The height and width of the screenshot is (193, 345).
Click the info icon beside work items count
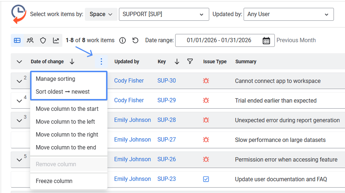123,40
